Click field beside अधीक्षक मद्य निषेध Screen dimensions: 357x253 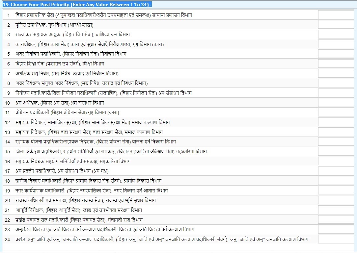click(336, 73)
